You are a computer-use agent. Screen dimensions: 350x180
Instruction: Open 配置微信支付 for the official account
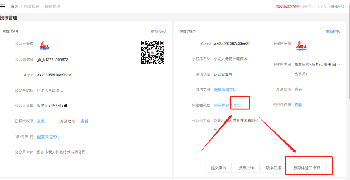coord(48,137)
